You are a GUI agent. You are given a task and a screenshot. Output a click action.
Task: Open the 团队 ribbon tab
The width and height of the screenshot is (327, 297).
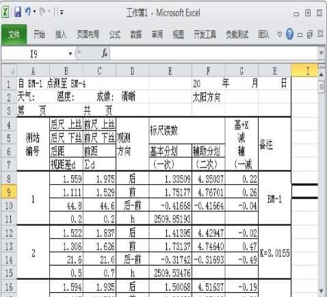point(263,35)
